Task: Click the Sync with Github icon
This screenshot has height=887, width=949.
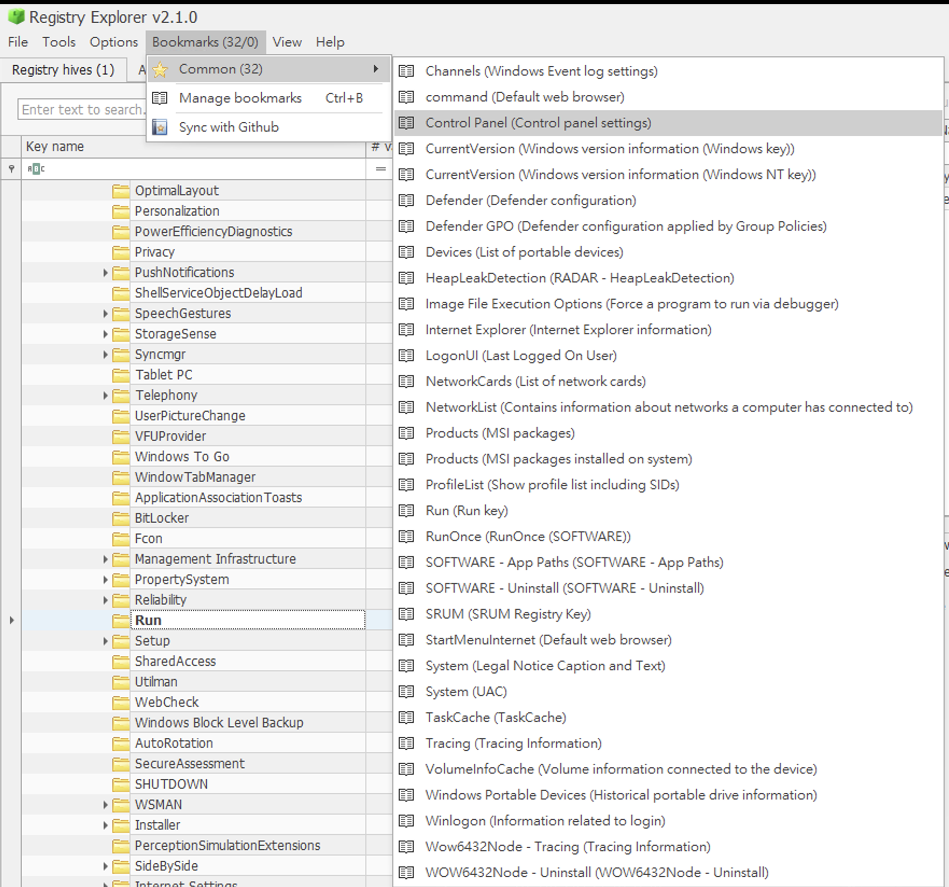Action: pyautogui.click(x=160, y=127)
